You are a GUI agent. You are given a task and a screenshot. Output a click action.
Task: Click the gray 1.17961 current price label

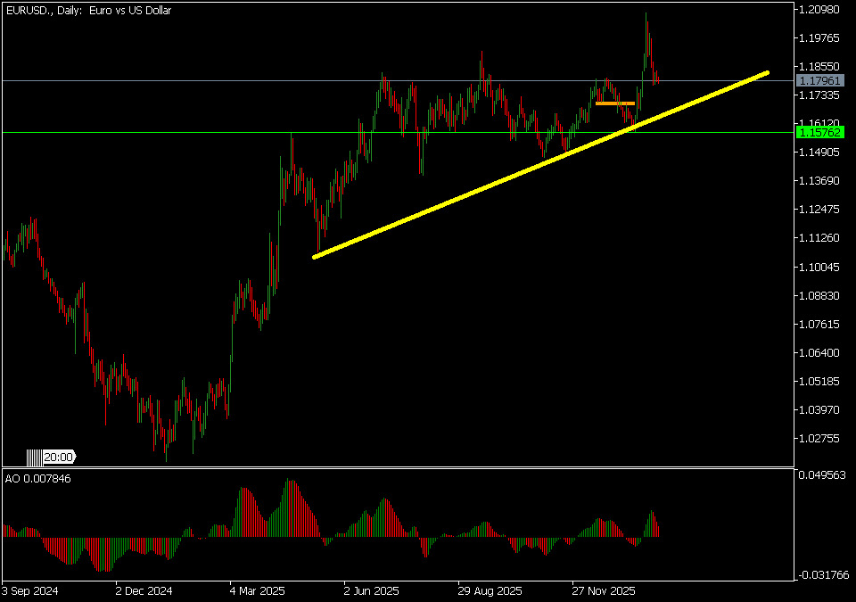[819, 81]
